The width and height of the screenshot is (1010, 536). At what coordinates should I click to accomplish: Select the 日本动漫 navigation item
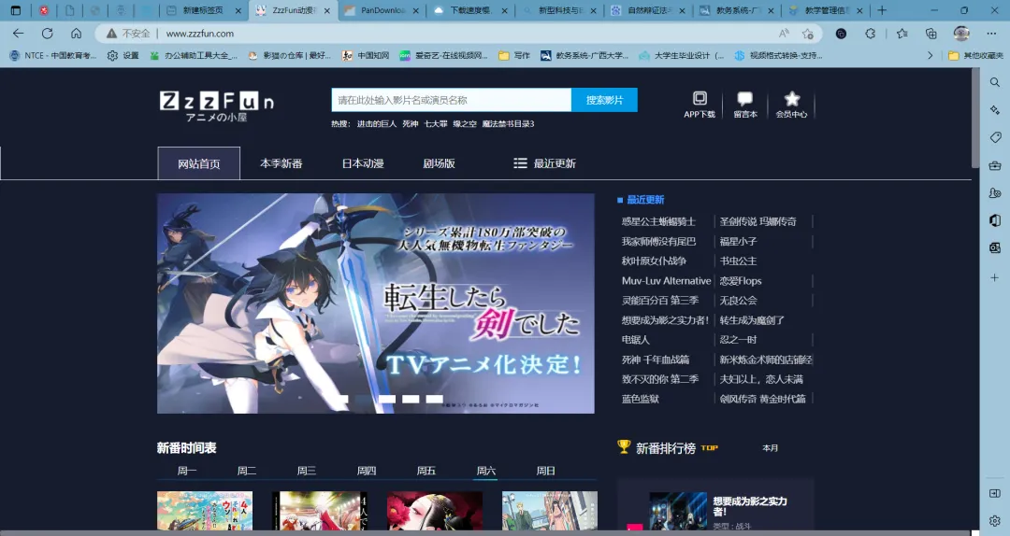tap(363, 163)
